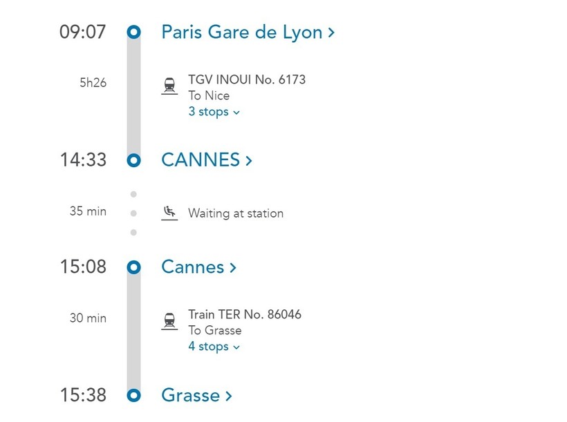Viewport: 567px width, 422px height.
Task: Click the TGV INOUI No. 6173 label
Action: click(x=246, y=79)
